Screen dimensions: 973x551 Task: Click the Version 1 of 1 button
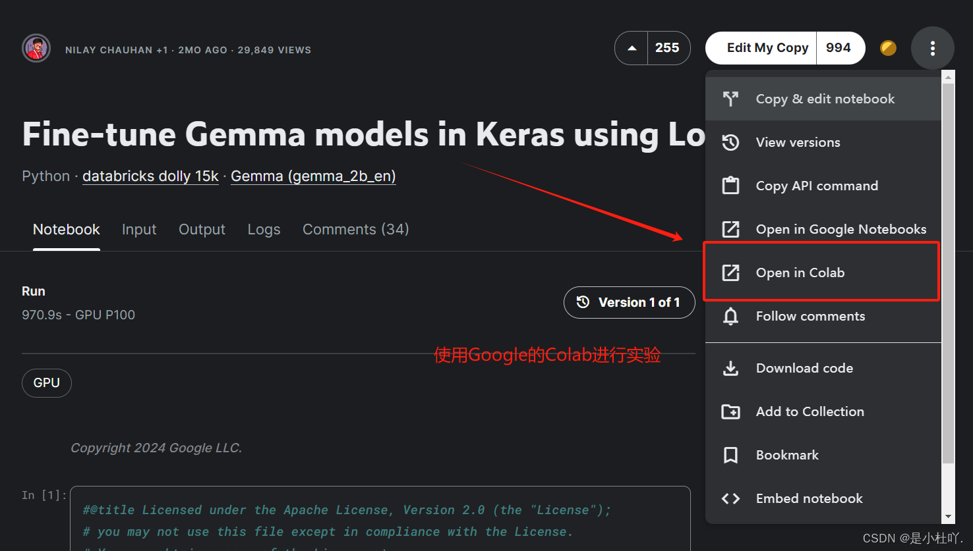[x=630, y=302]
